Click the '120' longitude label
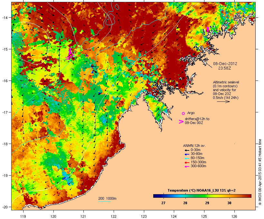Screen dimensions: 264x219 [x=53, y=216]
